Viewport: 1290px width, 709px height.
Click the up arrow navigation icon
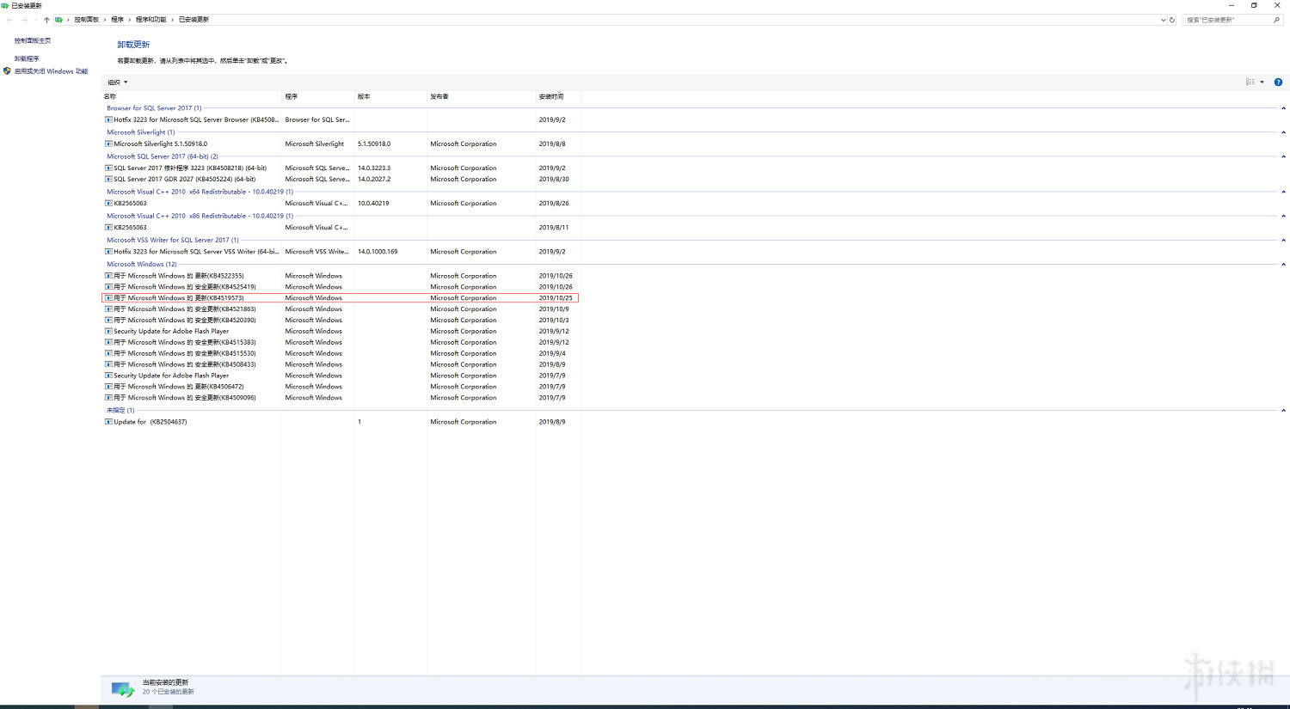[x=46, y=20]
